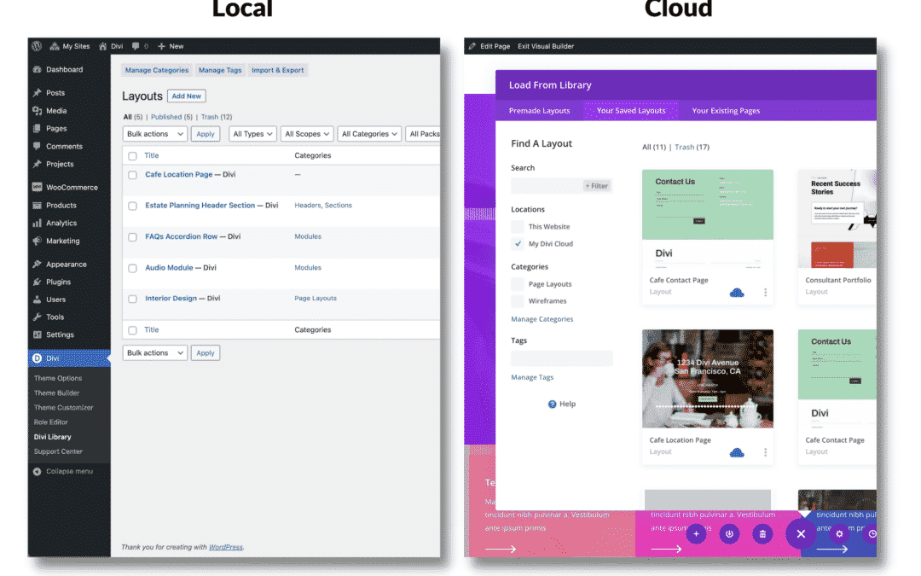
Task: Open the All Categories filter dropdown
Action: pyautogui.click(x=369, y=134)
